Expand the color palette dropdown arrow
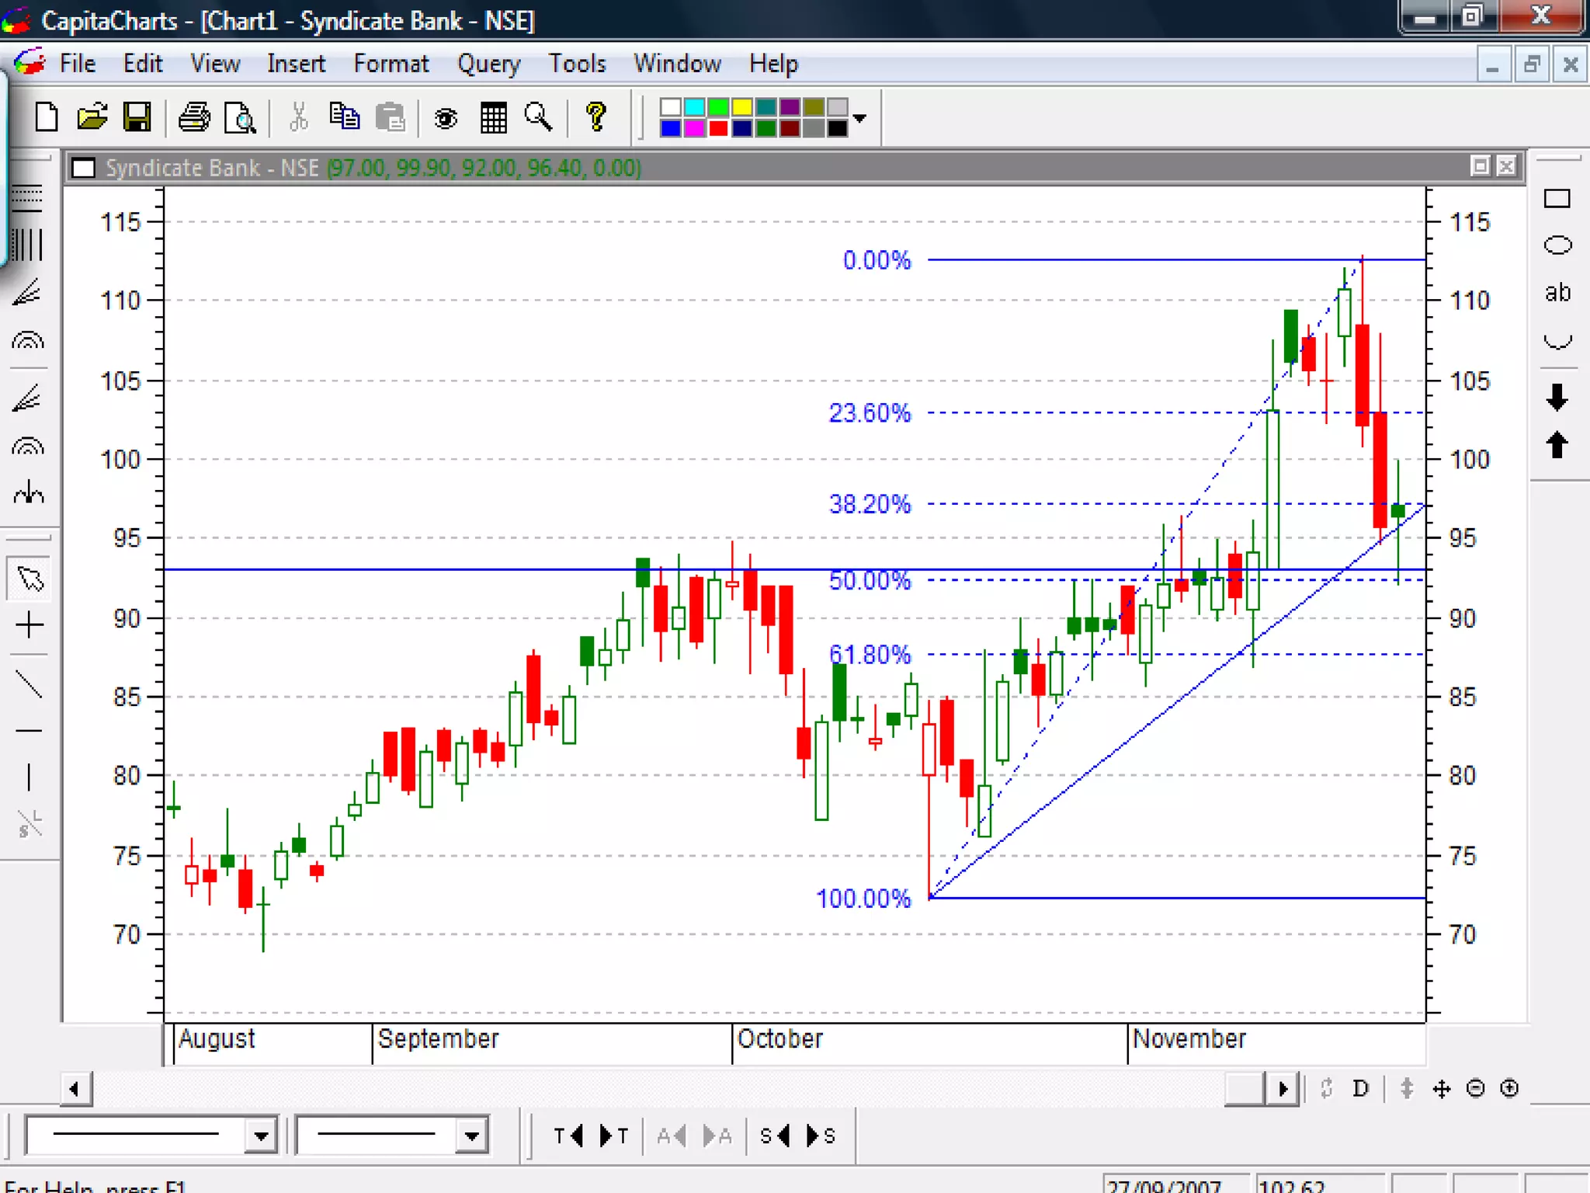Image resolution: width=1590 pixels, height=1193 pixels. (859, 118)
